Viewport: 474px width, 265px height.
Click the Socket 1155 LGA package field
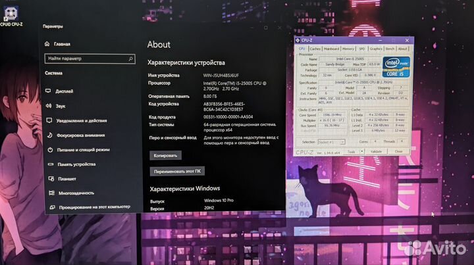(x=350, y=70)
